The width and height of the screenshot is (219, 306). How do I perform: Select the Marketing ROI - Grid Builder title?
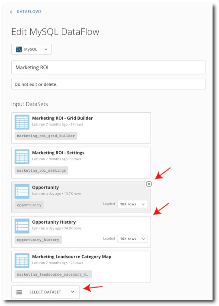pos(62,118)
